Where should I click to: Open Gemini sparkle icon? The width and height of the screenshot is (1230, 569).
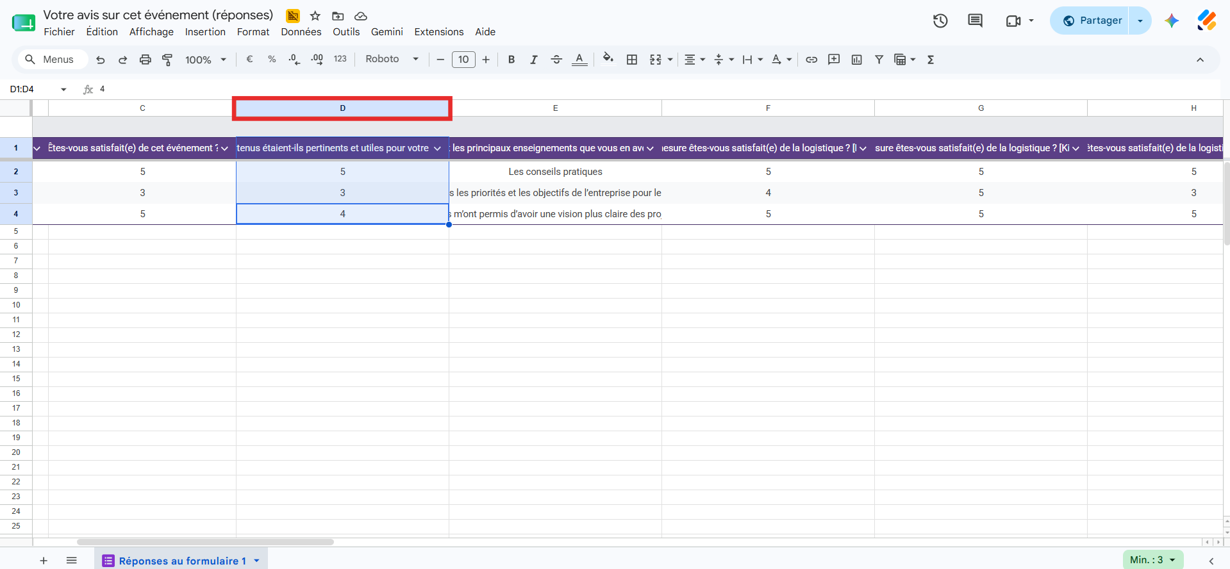click(x=1172, y=21)
